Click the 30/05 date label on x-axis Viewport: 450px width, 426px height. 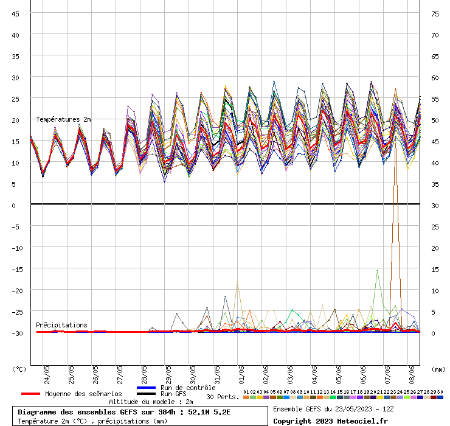tap(193, 375)
